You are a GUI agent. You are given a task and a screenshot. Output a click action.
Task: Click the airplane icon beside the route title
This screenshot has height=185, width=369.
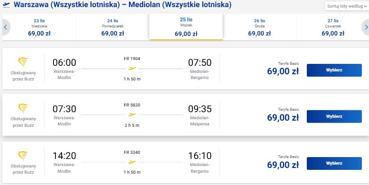coord(6,5)
